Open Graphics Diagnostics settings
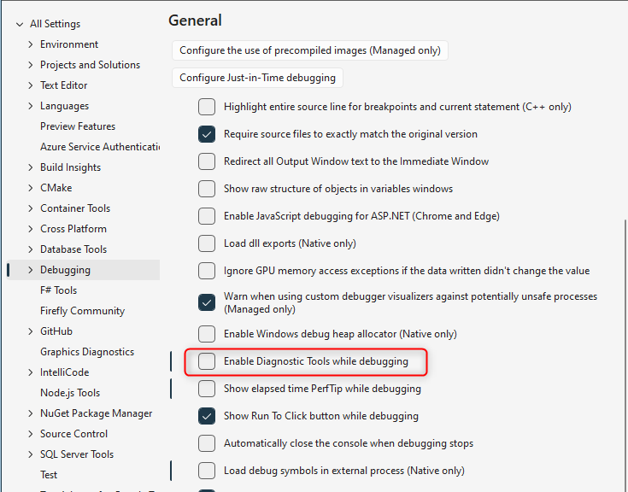Screen dimensions: 628x492 click(x=87, y=352)
